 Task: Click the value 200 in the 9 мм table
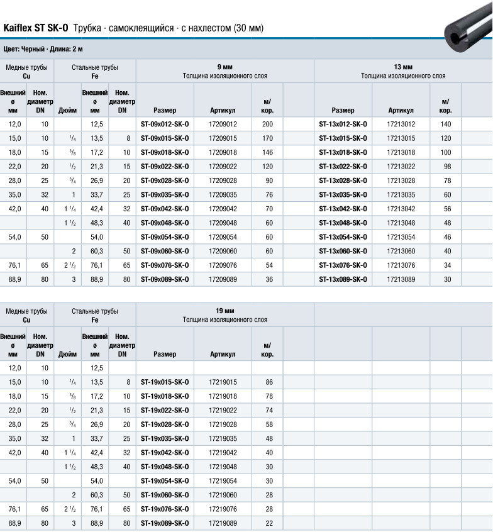click(x=267, y=124)
